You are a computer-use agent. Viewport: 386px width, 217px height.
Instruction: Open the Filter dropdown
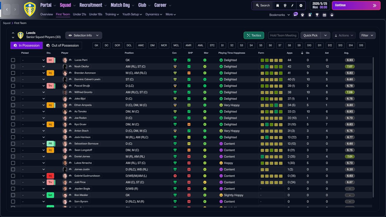click(x=367, y=35)
